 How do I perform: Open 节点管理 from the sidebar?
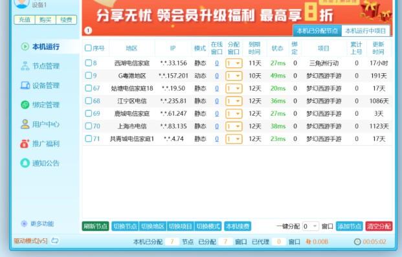(x=40, y=66)
